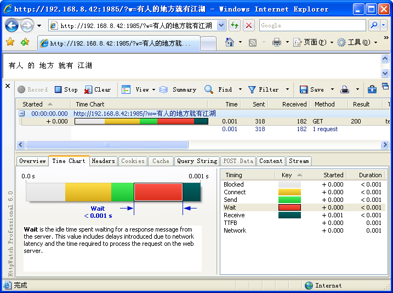Click the red Wait segment in chart
The image size is (393, 293).
158,192
